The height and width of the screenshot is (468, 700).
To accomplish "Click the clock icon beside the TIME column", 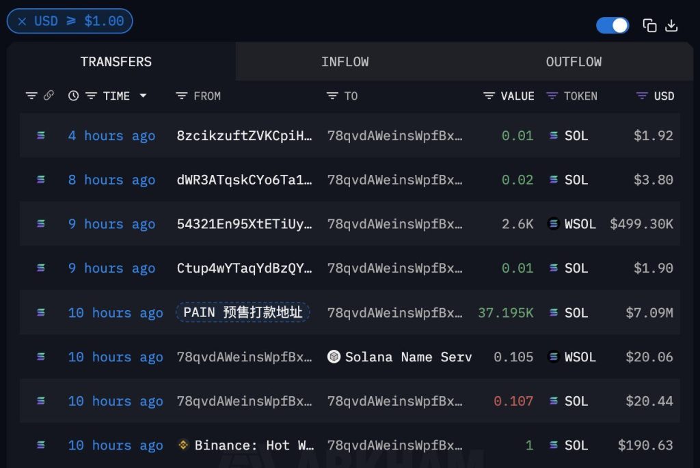I will coord(74,96).
